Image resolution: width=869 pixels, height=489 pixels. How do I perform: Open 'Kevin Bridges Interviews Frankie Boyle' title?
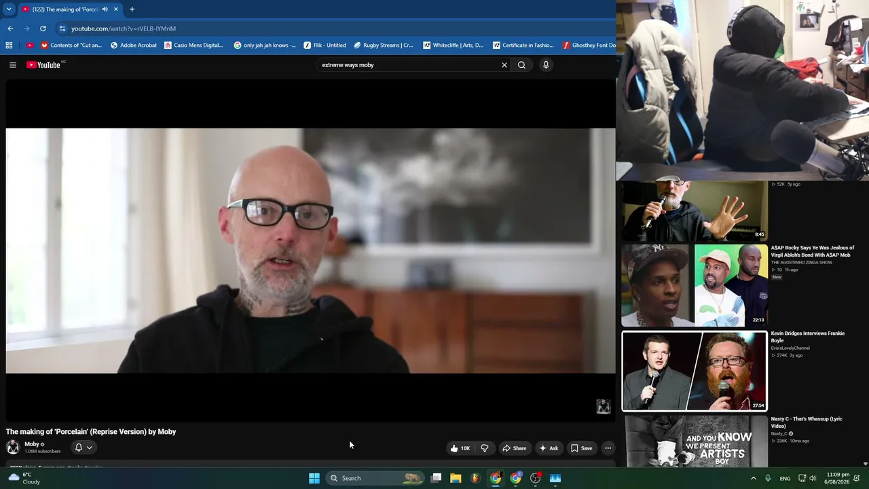click(x=808, y=337)
